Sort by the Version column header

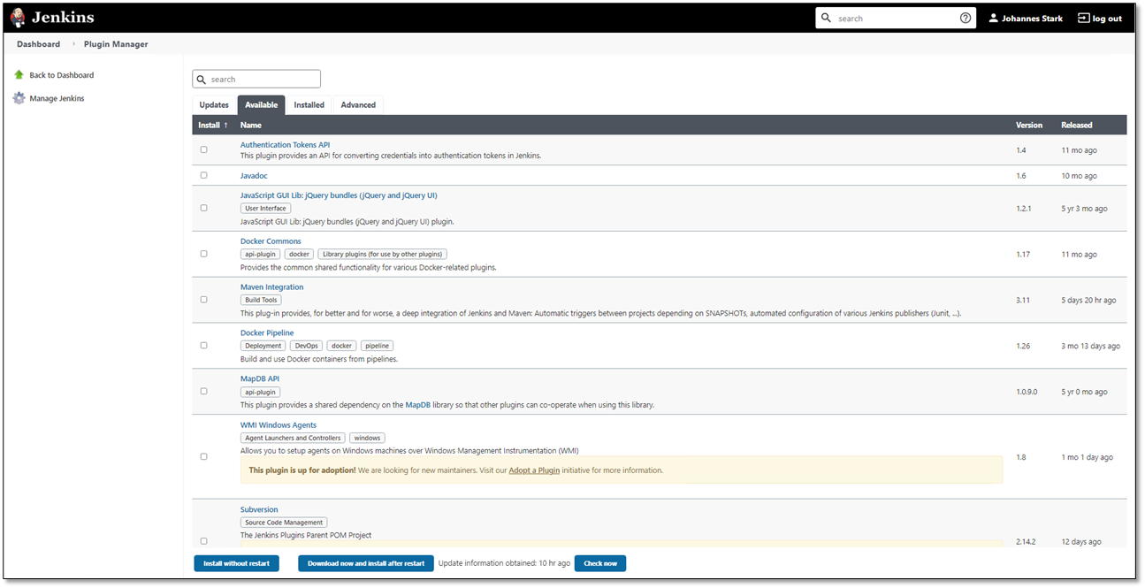(1029, 125)
